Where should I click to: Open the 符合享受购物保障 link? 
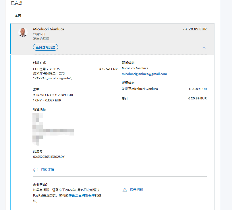pos(82,195)
